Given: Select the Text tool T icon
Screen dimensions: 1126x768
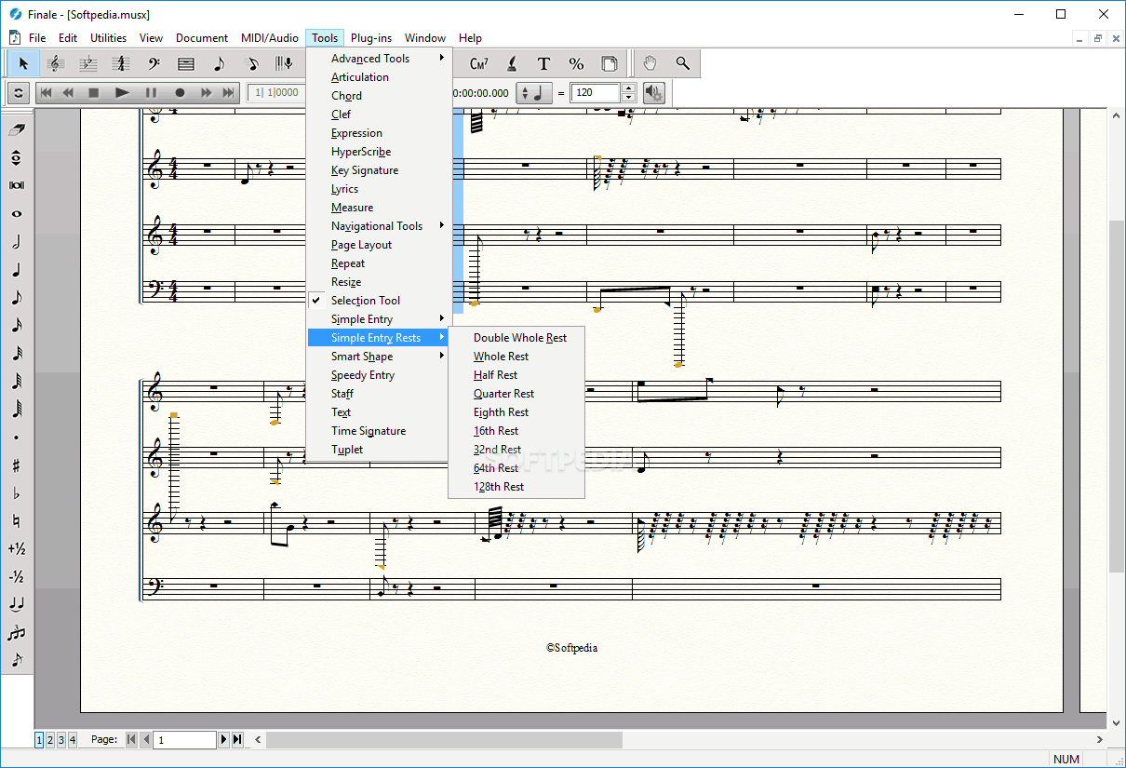Looking at the screenshot, I should pyautogui.click(x=543, y=63).
